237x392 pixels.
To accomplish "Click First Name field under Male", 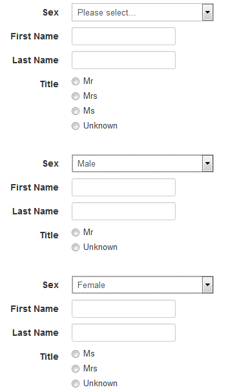I will (123, 187).
